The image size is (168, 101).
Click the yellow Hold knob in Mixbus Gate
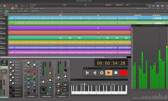58,91
